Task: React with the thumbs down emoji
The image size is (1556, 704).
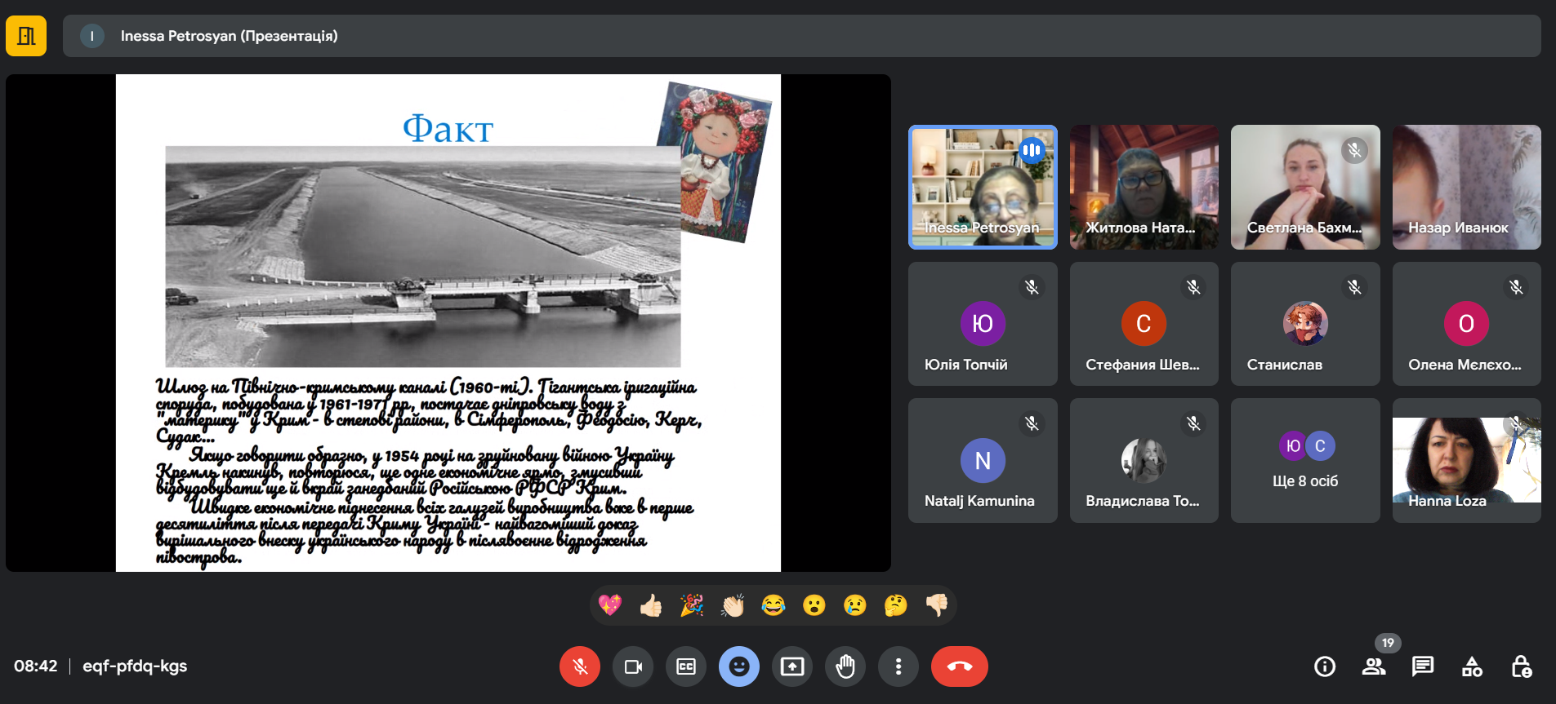Action: 937,605
